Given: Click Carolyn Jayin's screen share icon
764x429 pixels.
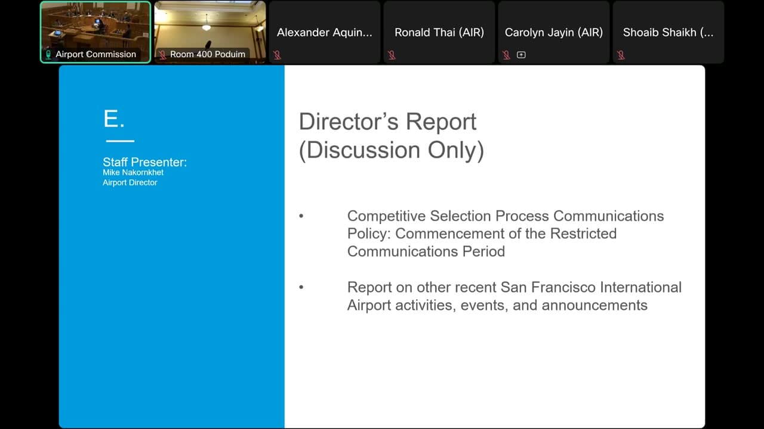Looking at the screenshot, I should pyautogui.click(x=521, y=55).
